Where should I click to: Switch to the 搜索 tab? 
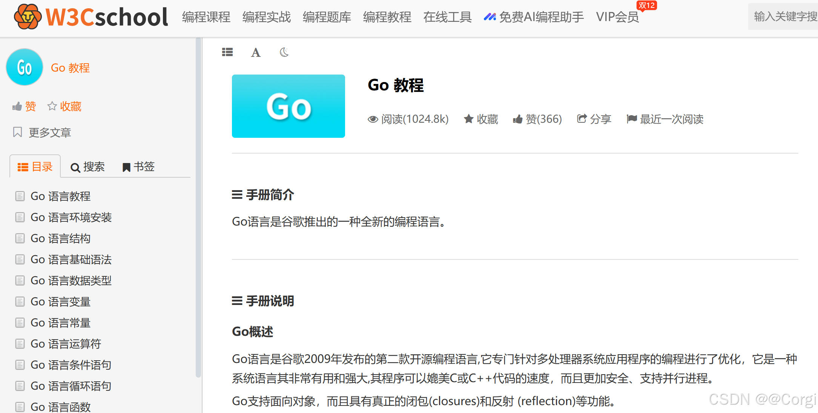click(87, 167)
